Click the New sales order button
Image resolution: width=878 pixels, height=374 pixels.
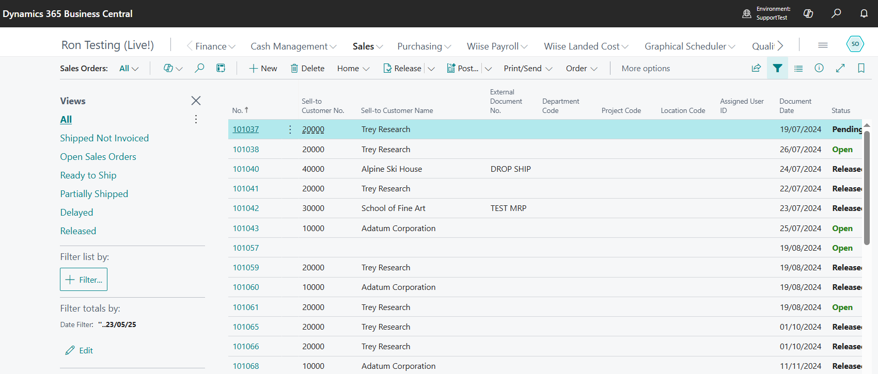coord(263,69)
